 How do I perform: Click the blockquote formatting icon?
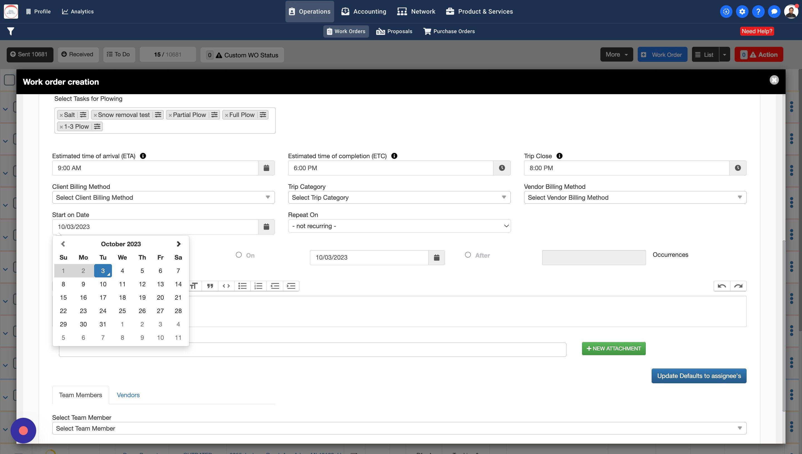click(210, 286)
